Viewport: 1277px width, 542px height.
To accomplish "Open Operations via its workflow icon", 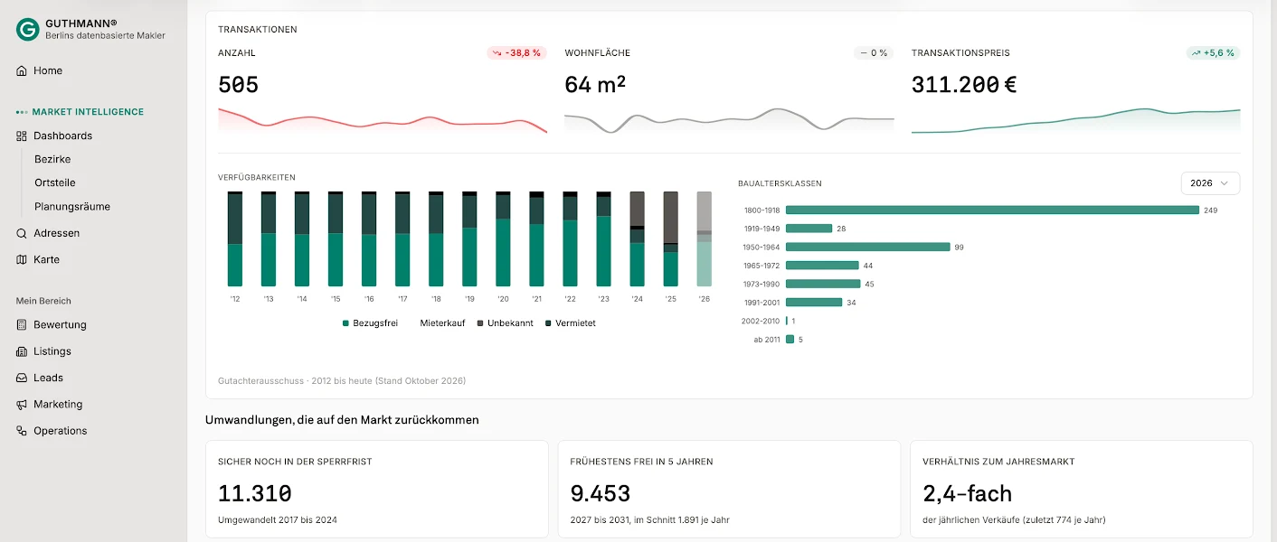I will (22, 431).
